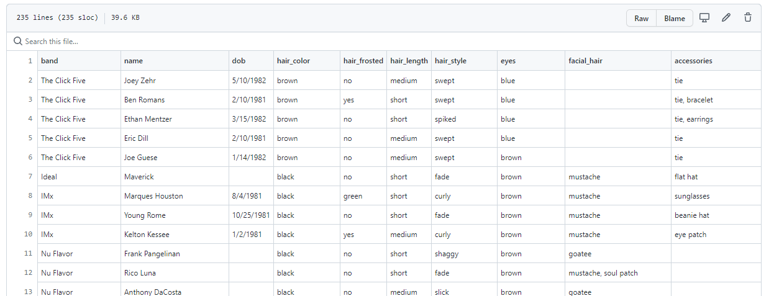Open the Blame view
The image size is (774, 296).
[675, 19]
